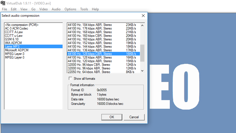Enable Show all formats checkbox
This screenshot has height=133, width=236.
click(x=70, y=78)
